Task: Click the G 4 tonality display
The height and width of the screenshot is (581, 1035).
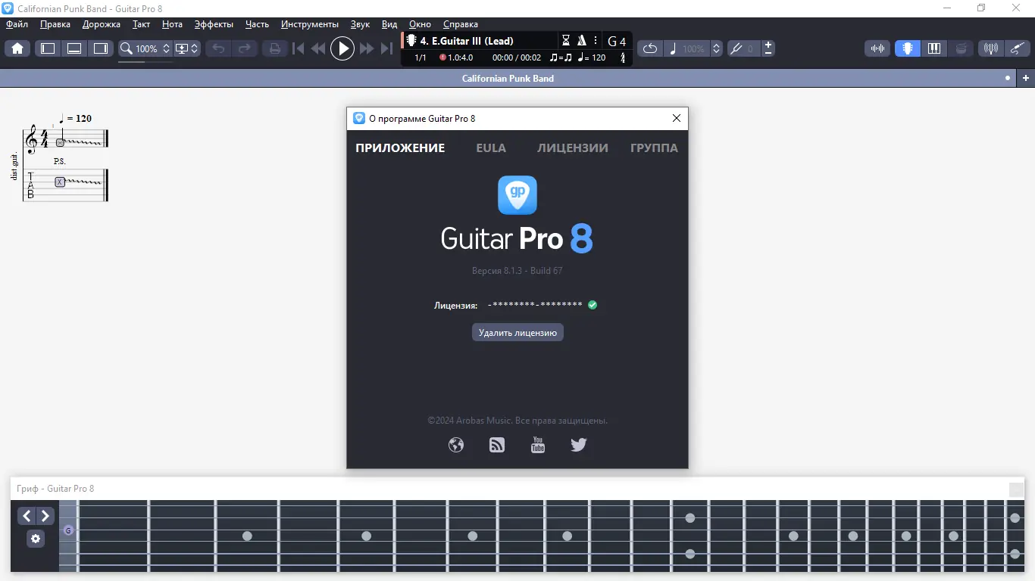Action: pyautogui.click(x=617, y=42)
